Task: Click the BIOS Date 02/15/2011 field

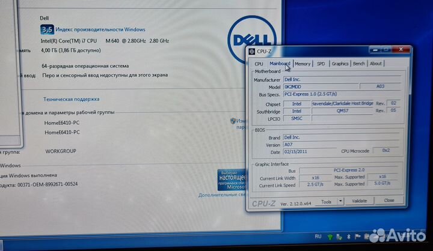Action: (310, 151)
